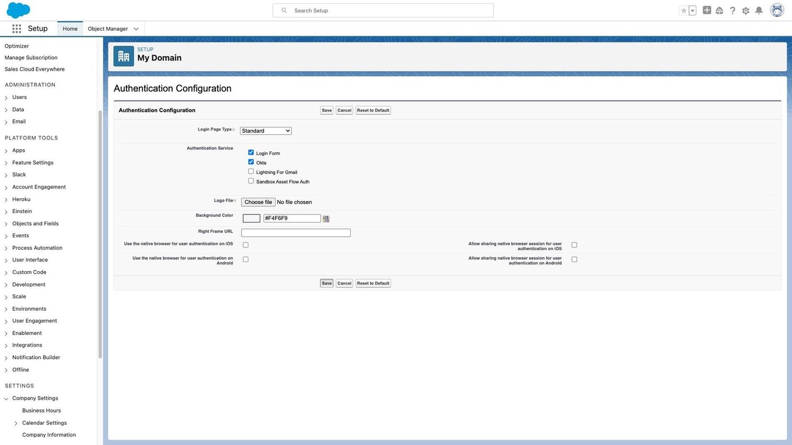The height and width of the screenshot is (445, 792).
Task: Open the Login Page Type dropdown
Action: coord(266,131)
